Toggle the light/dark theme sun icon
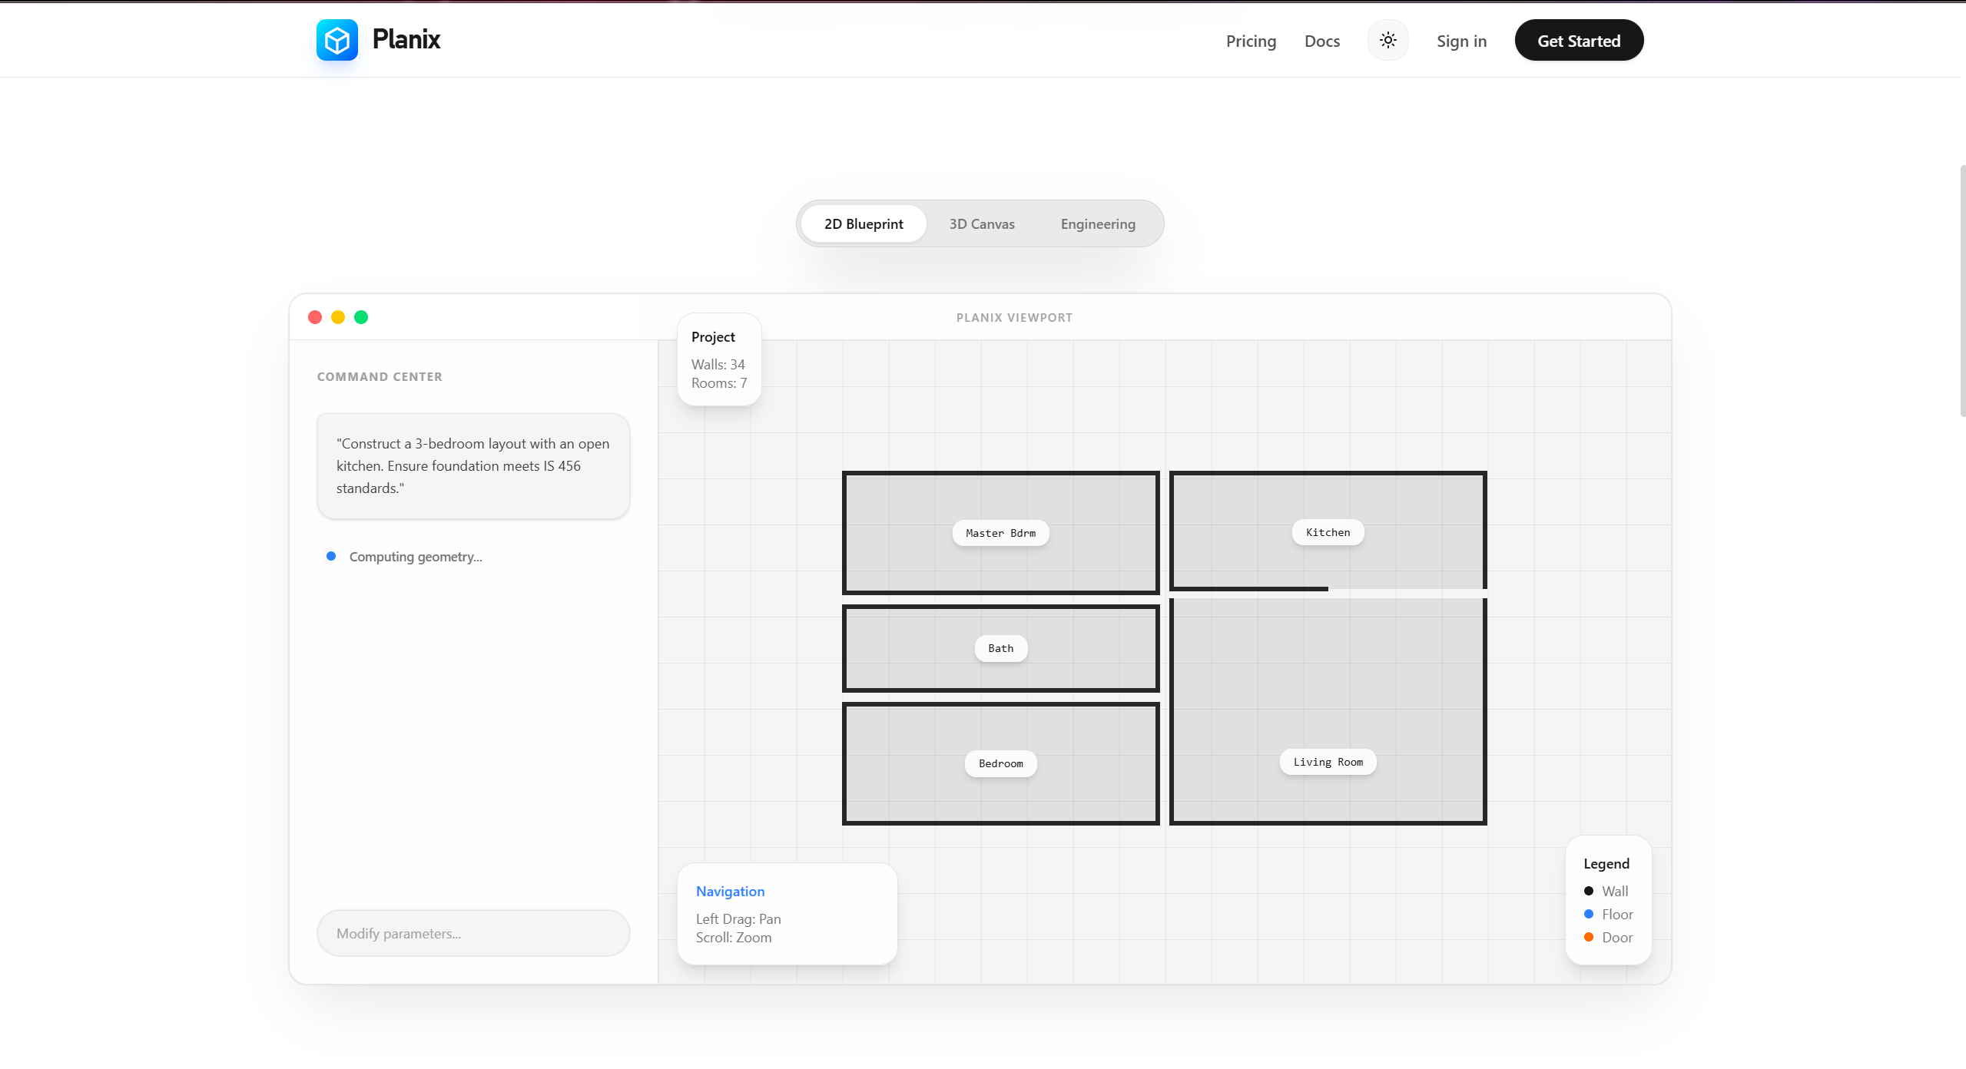The image size is (1966, 1069). coord(1387,40)
